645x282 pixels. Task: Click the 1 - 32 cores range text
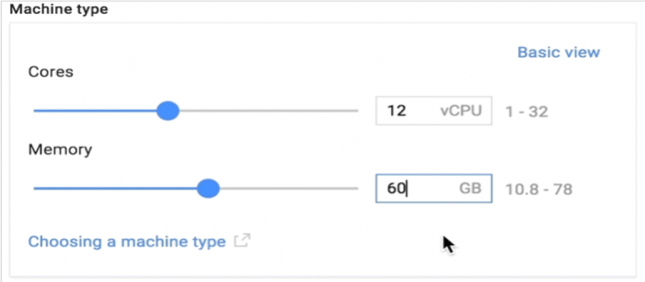526,111
